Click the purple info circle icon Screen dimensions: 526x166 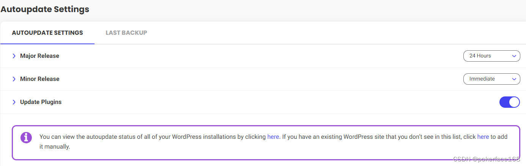tap(26, 137)
